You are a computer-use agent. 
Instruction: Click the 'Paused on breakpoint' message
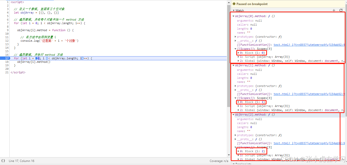[252, 4]
